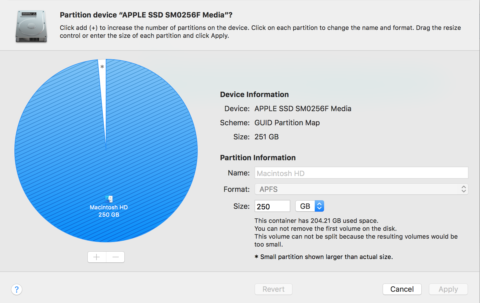This screenshot has width=480, height=303.
Task: Open the GB size unit dropdown
Action: [310, 206]
